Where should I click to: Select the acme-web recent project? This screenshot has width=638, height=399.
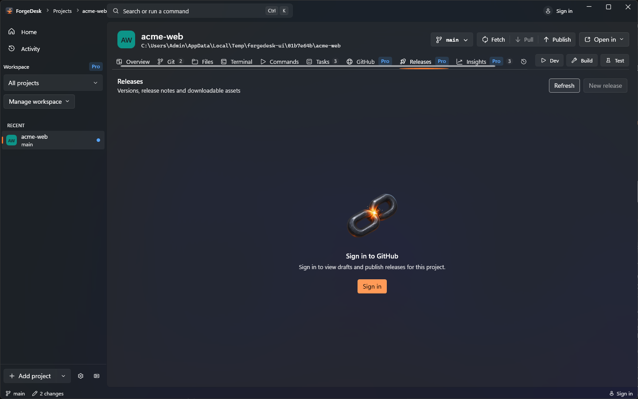[x=53, y=140]
